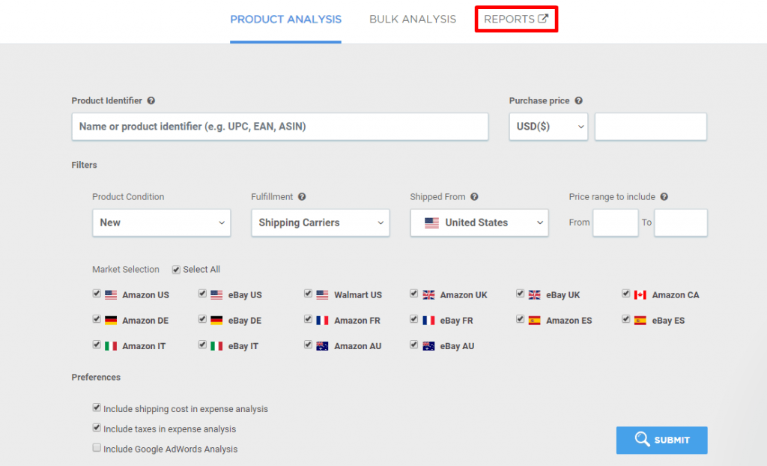Open the Reports tab
The height and width of the screenshot is (466, 767).
(516, 19)
